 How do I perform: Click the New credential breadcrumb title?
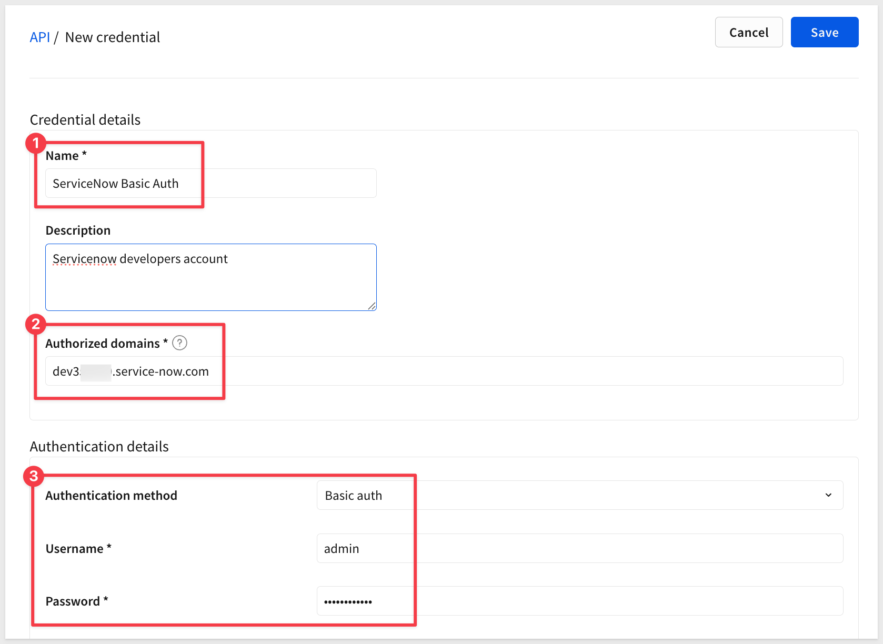(113, 37)
